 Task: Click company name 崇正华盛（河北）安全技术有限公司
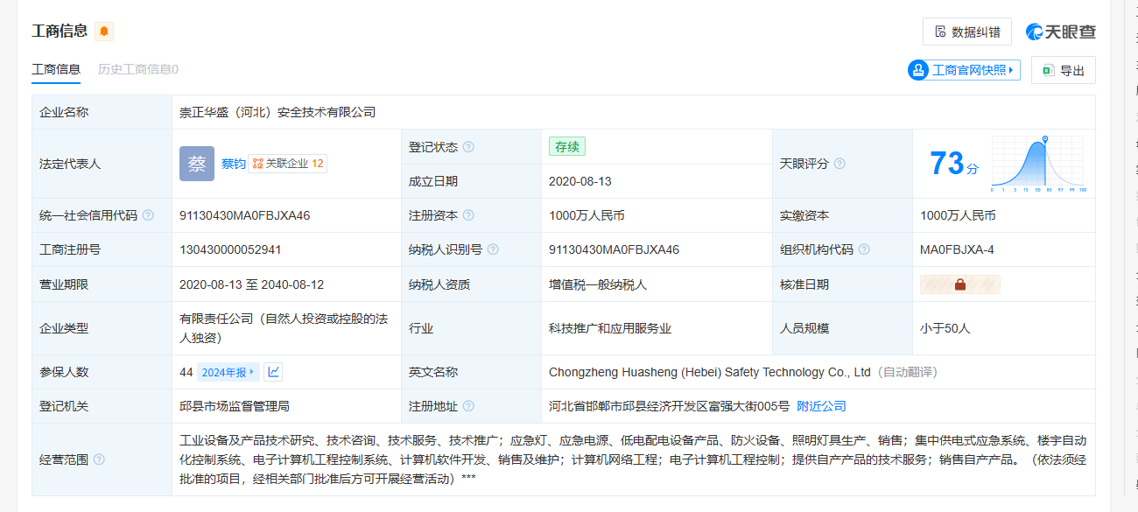pos(277,112)
